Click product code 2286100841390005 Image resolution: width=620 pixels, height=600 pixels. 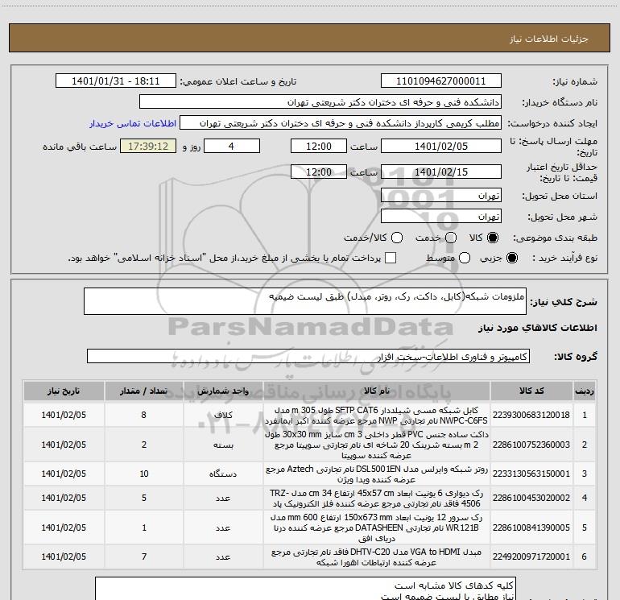[531, 528]
